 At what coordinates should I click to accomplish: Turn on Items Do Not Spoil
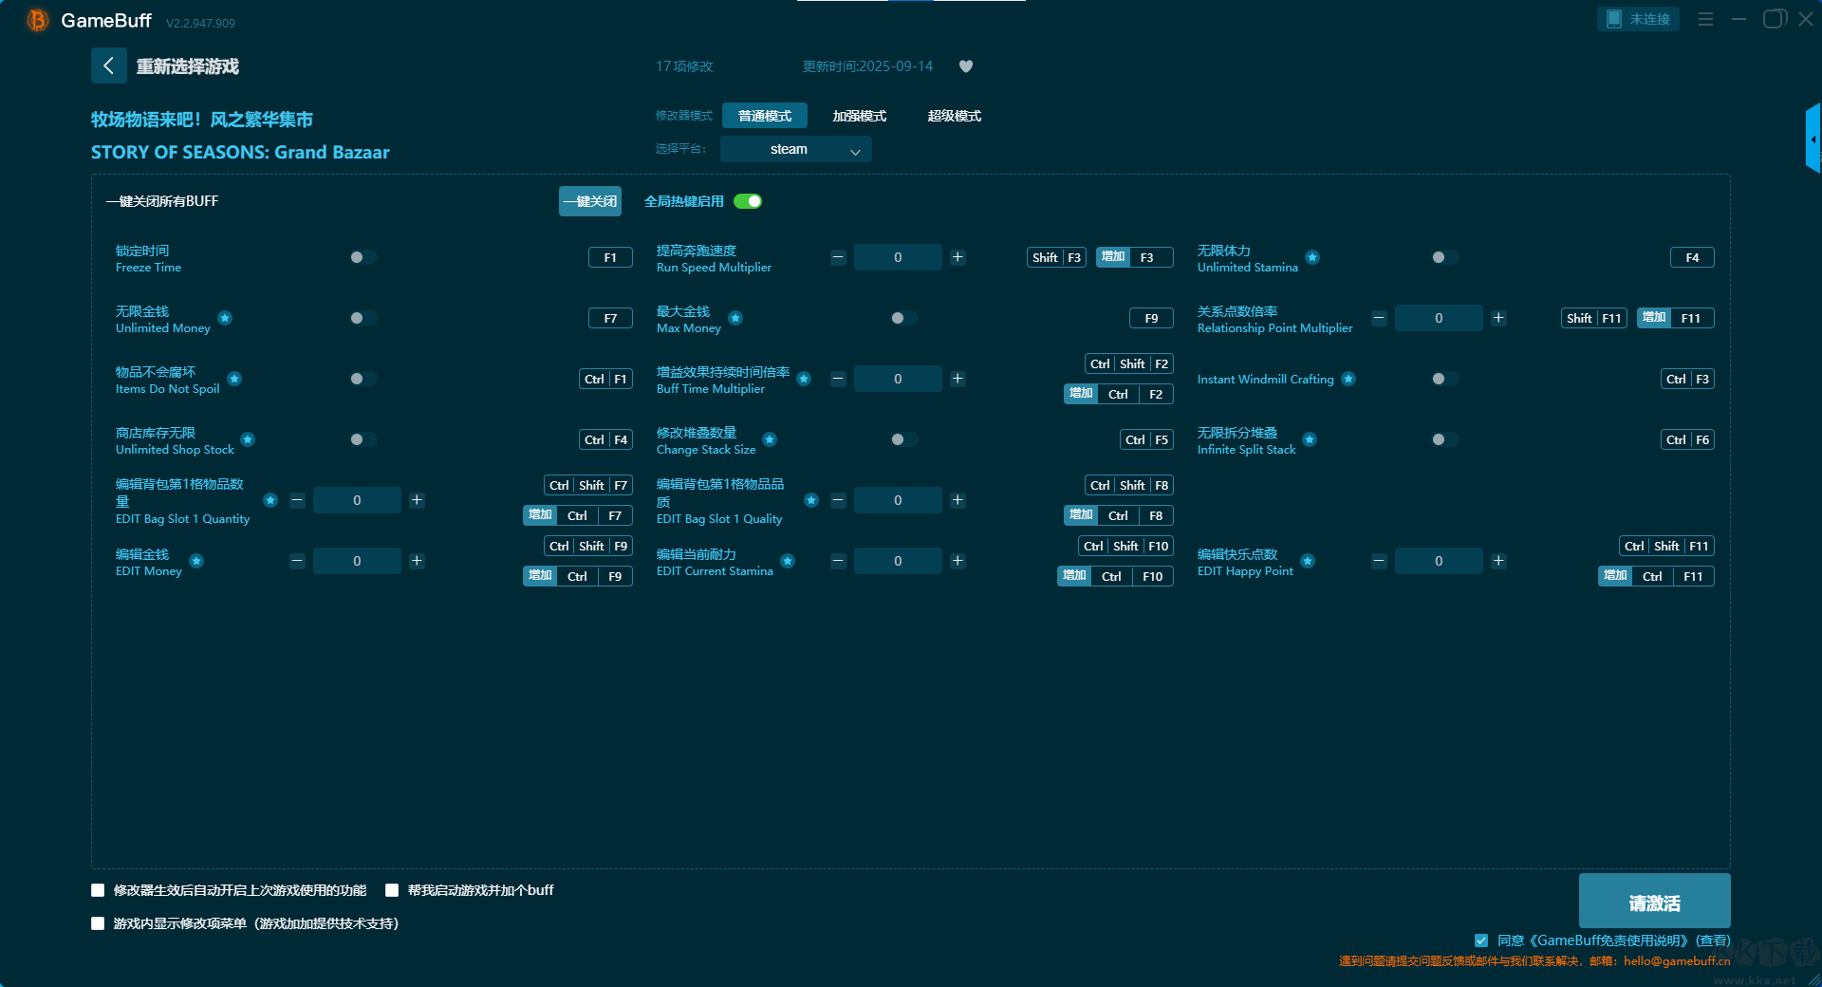pyautogui.click(x=363, y=379)
